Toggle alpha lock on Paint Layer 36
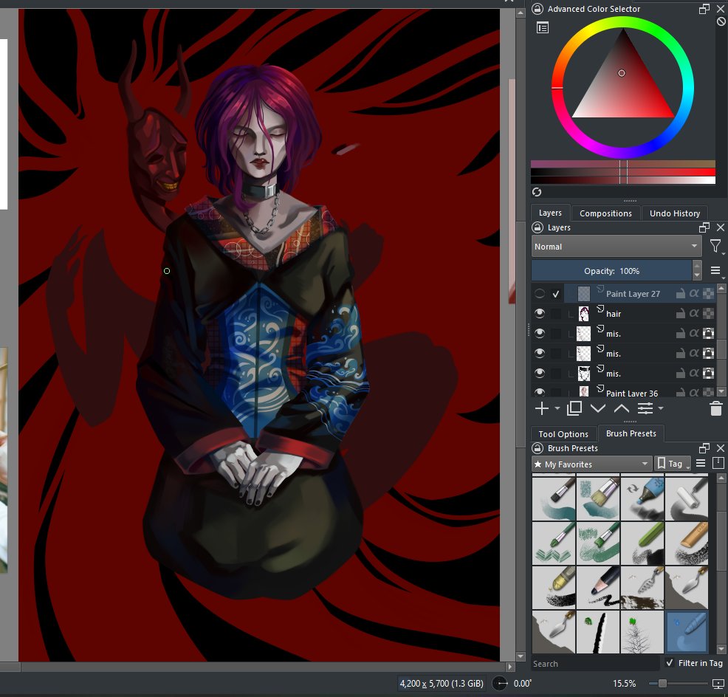Screen dimensions: 728x697 tap(708, 392)
